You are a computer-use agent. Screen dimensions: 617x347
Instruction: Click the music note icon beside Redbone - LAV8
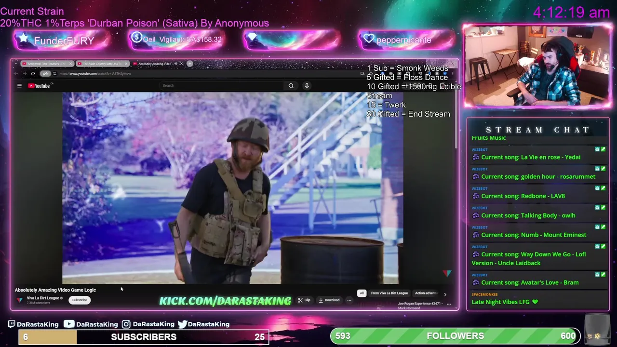476,196
